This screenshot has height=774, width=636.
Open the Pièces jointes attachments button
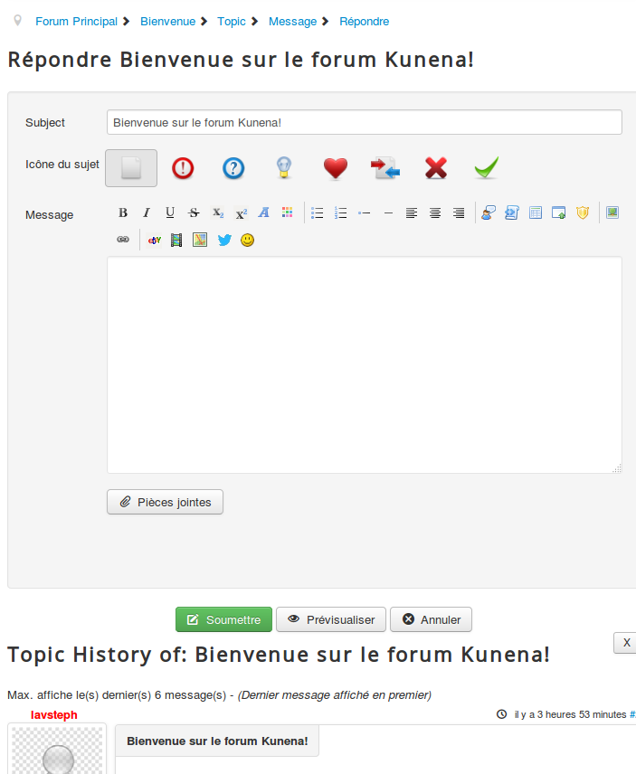tap(165, 502)
